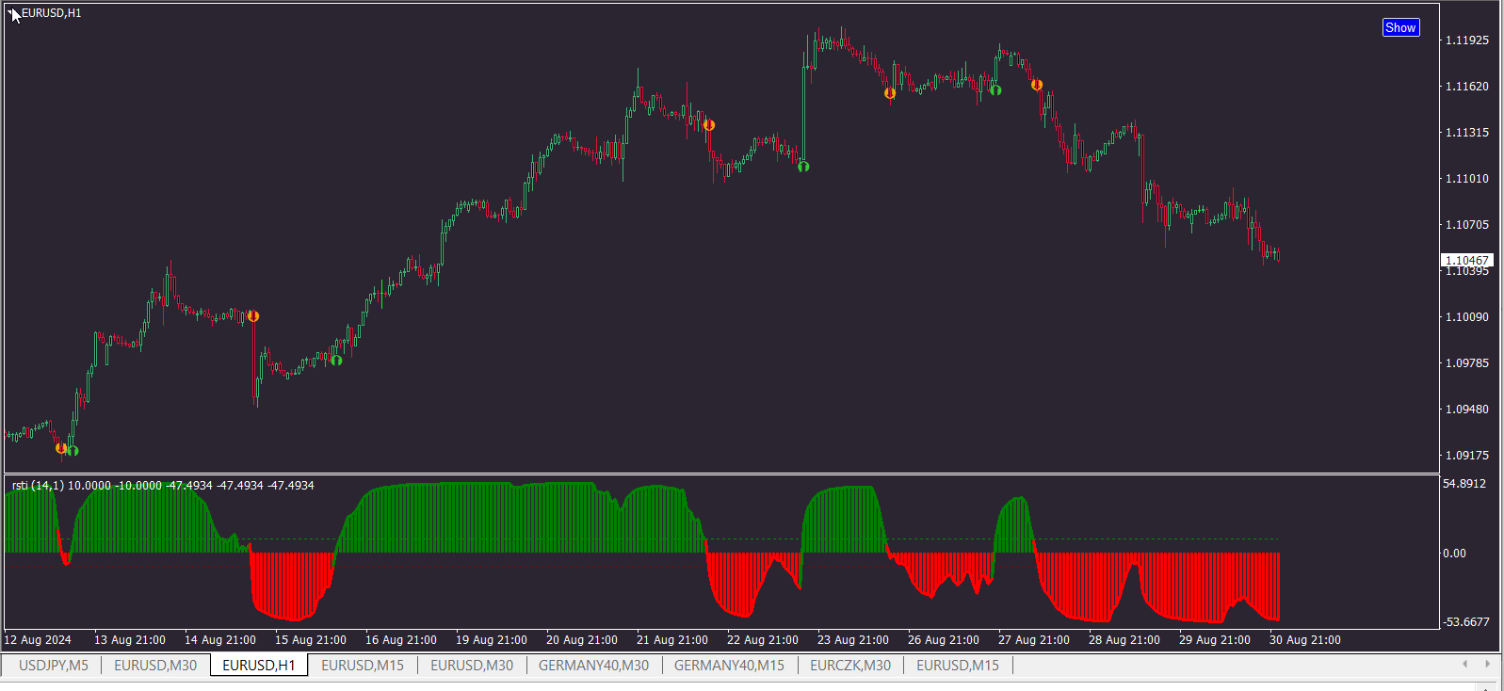Click the 21 Aug 21:00 time label

pos(672,640)
